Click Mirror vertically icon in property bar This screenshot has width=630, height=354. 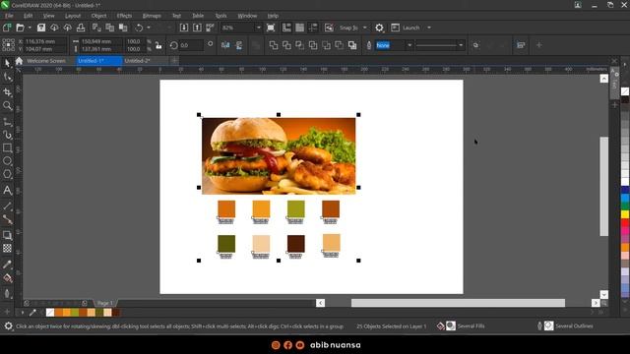(x=239, y=45)
